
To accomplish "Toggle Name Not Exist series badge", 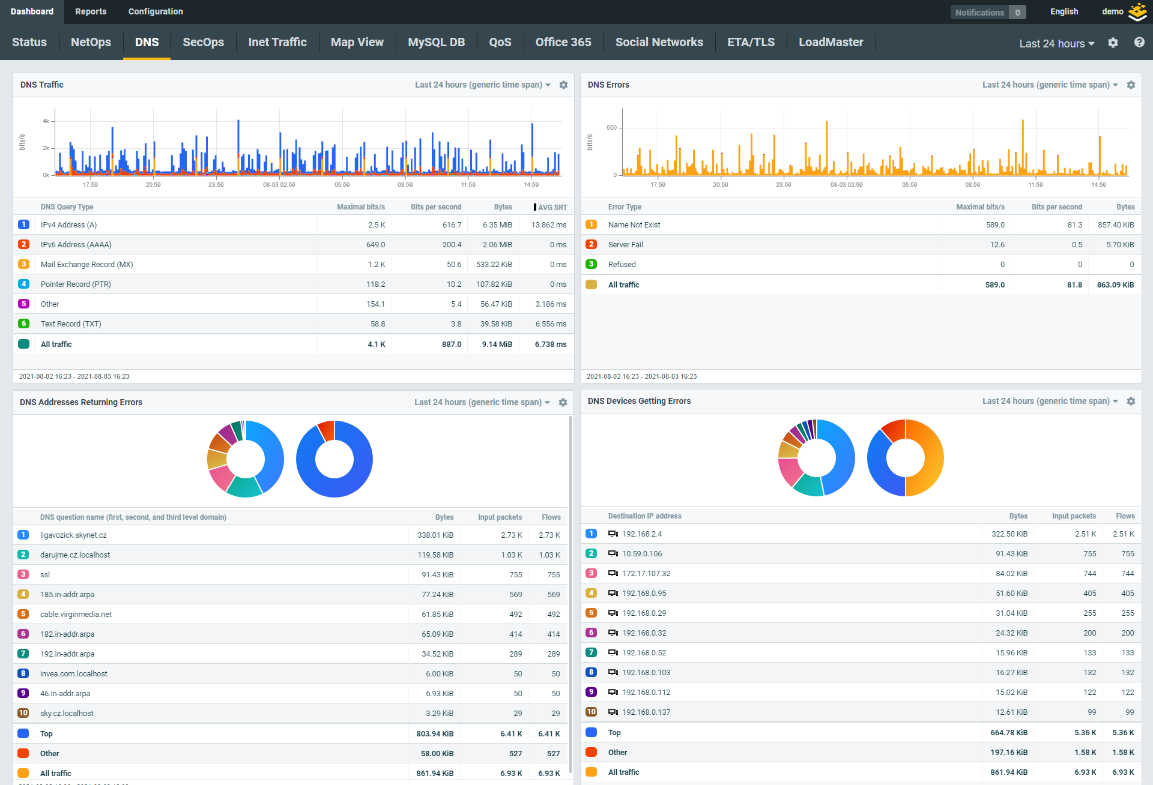I will pos(592,224).
